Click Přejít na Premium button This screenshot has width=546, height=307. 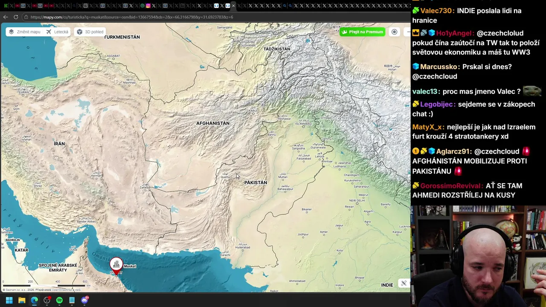362,32
